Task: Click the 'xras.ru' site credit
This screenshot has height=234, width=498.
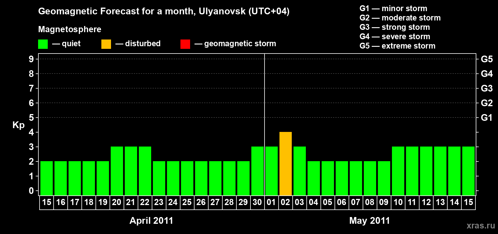Action: (481, 226)
